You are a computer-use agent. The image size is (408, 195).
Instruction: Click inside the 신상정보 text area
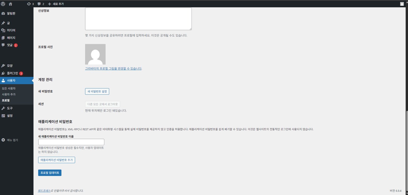pos(138,19)
